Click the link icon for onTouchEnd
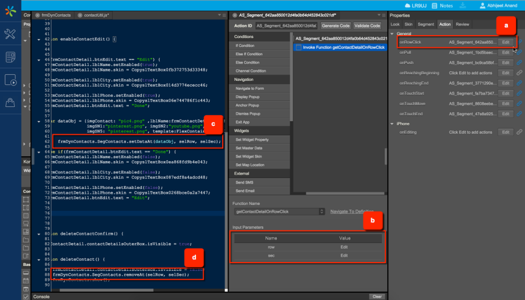The height and width of the screenshot is (300, 525). click(x=519, y=114)
